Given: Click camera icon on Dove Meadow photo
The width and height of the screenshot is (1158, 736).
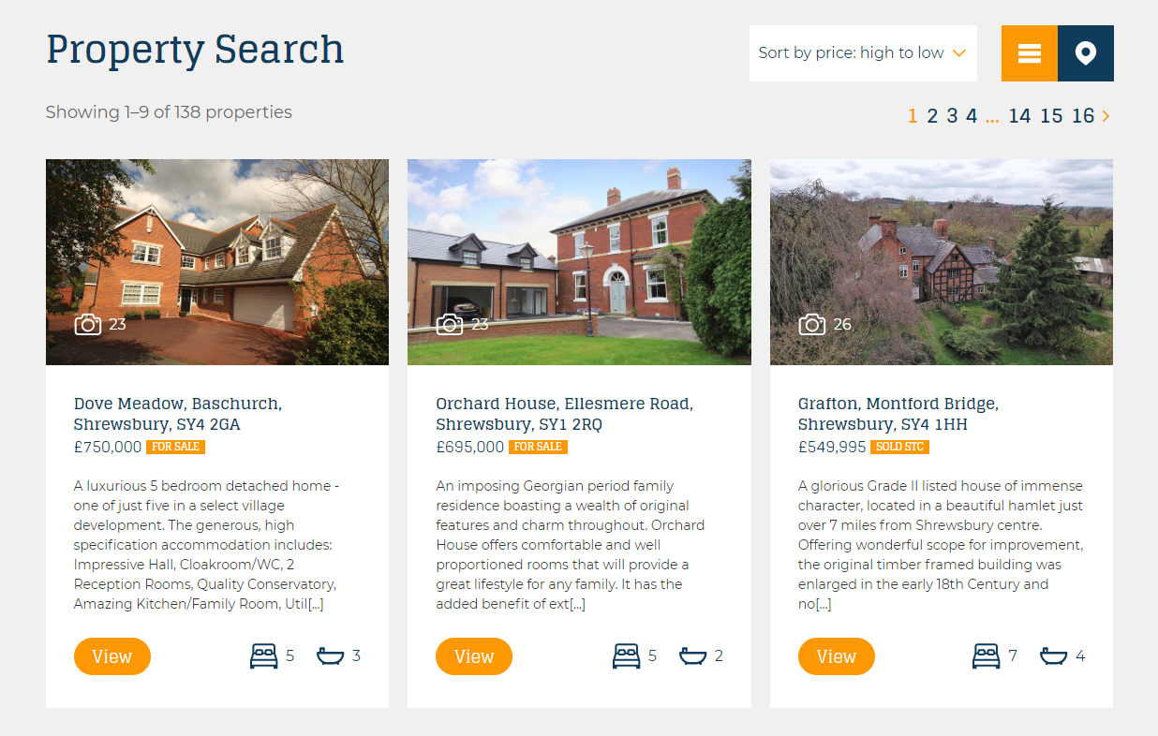Looking at the screenshot, I should 88,324.
